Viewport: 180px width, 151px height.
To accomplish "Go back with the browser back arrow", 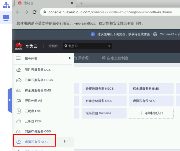I will [18, 12].
